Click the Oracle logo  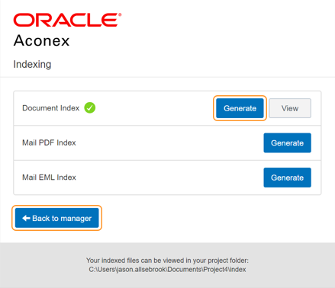click(x=67, y=20)
